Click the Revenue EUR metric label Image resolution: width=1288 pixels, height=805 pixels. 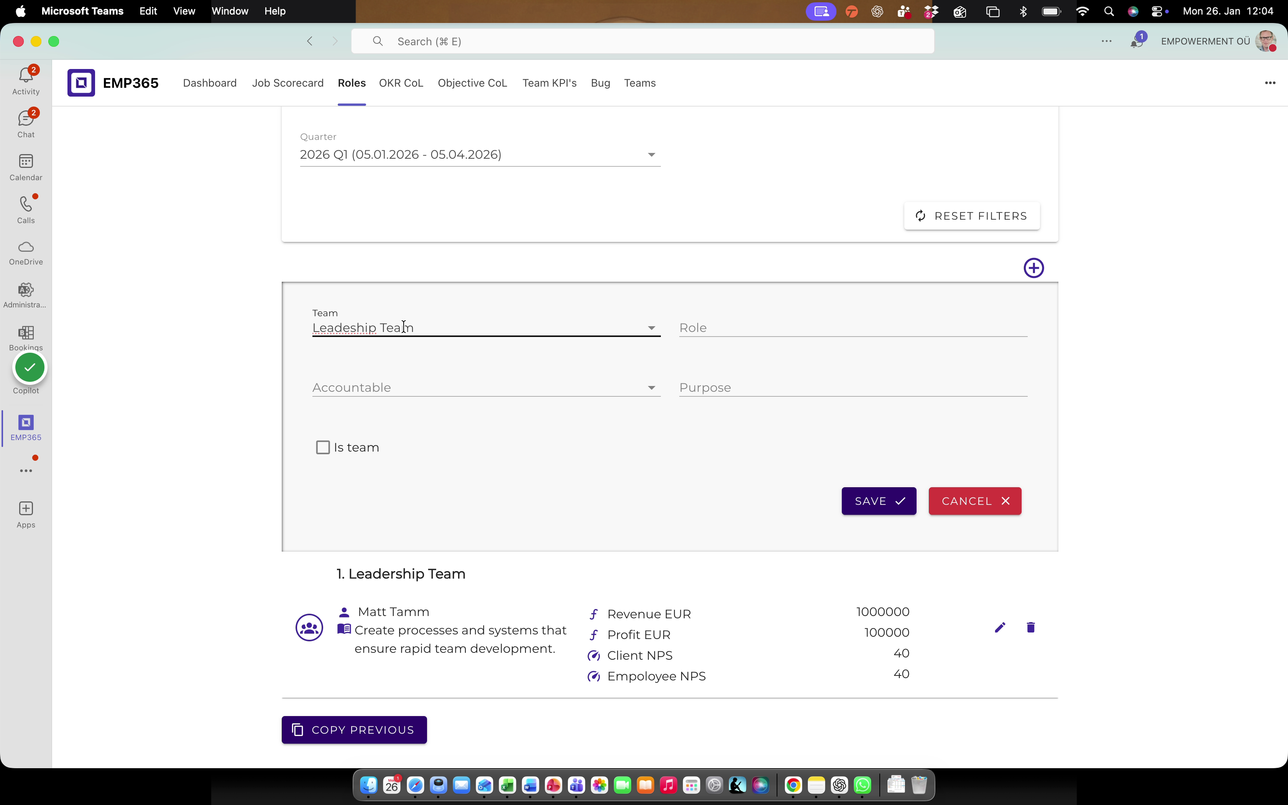pos(649,614)
